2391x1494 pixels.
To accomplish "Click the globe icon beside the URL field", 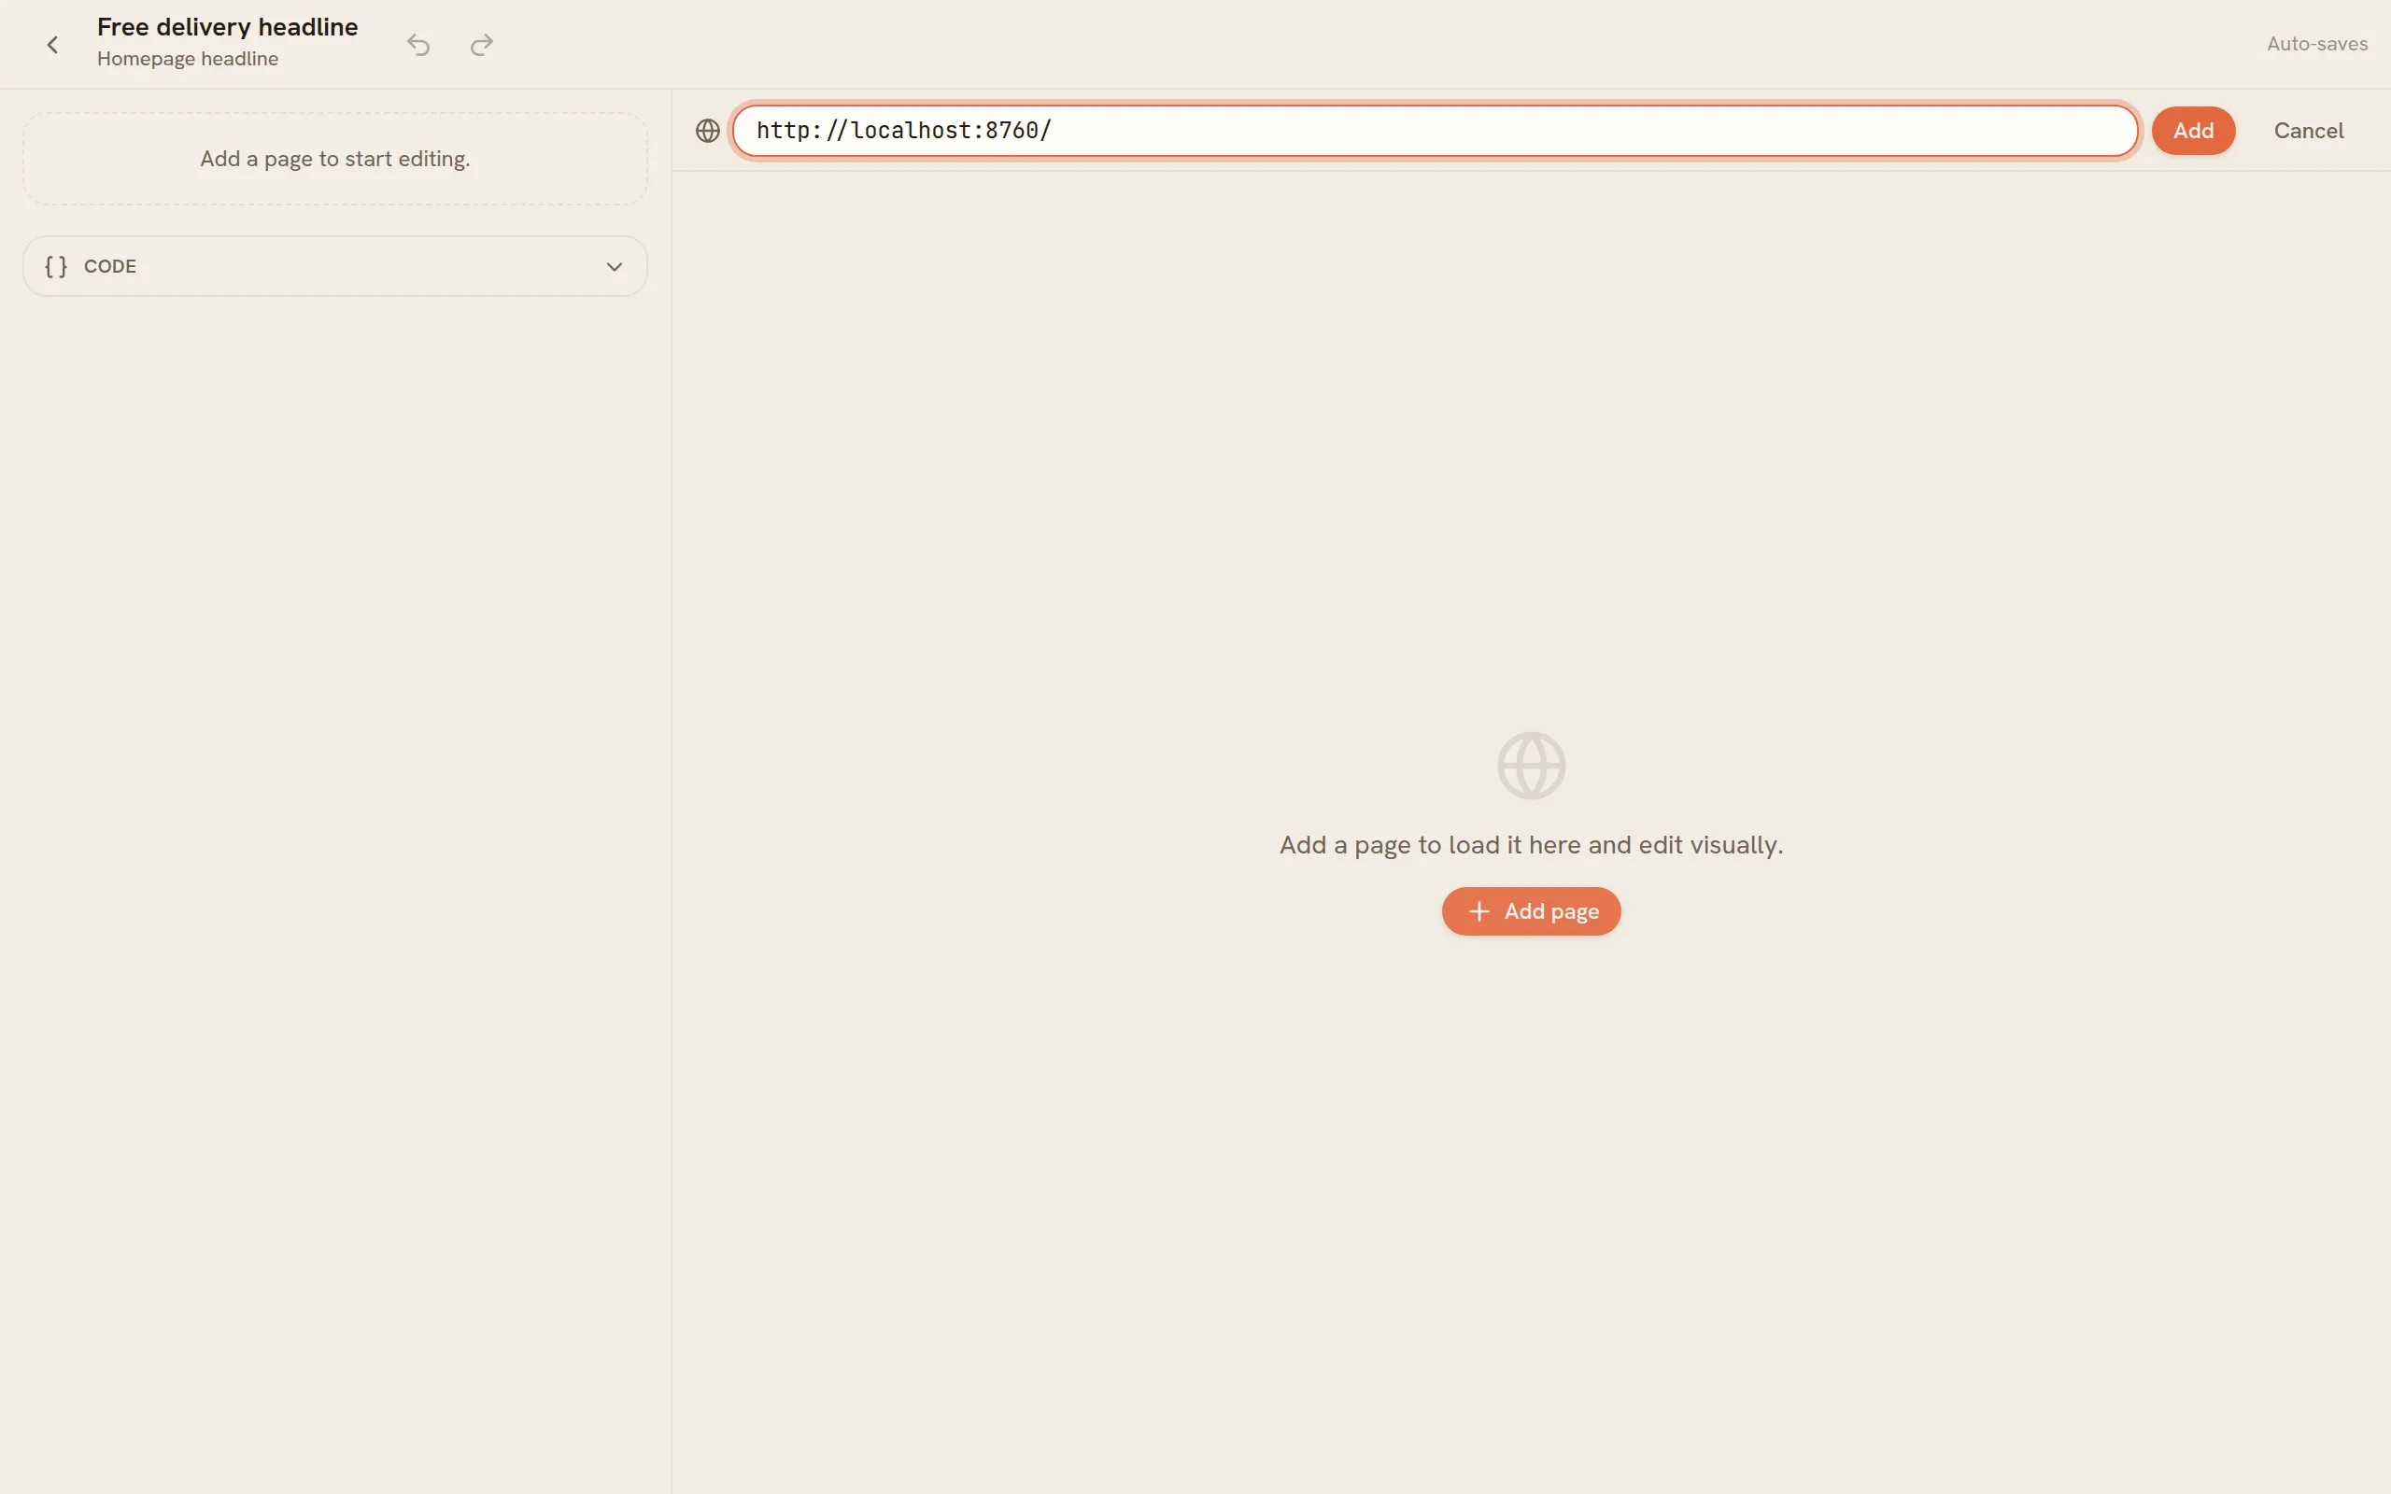I will 707,131.
